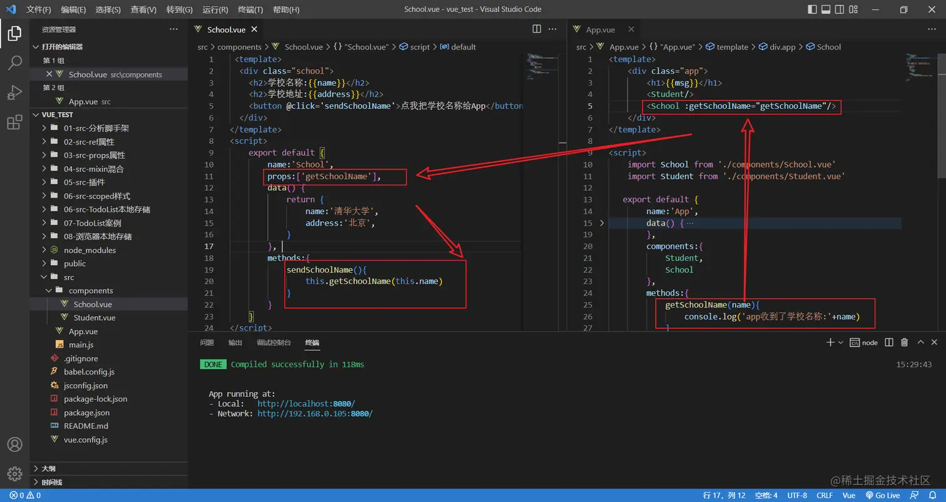Select the node terminal instance
This screenshot has height=502, width=946.
(x=864, y=343)
